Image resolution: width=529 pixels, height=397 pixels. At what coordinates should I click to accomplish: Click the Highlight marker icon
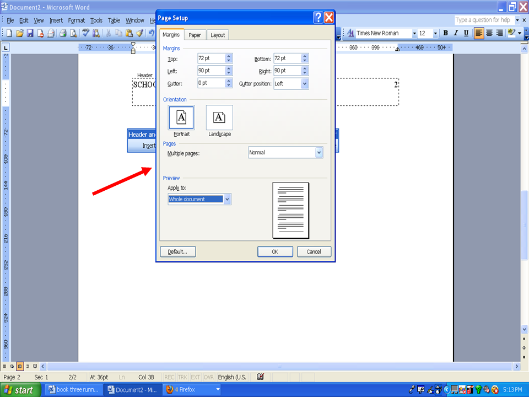pyautogui.click(x=511, y=33)
